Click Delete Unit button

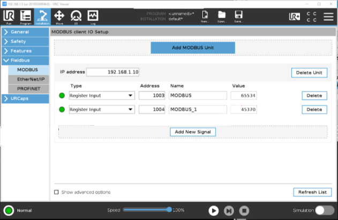(309, 73)
